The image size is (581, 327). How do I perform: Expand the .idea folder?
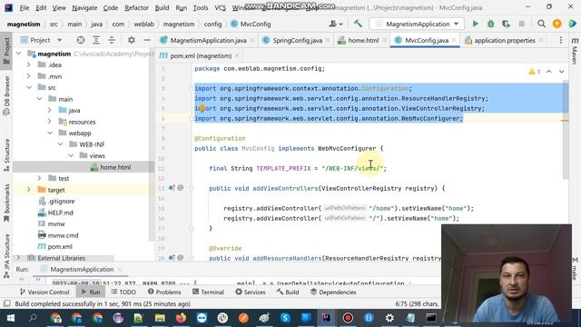pos(29,64)
